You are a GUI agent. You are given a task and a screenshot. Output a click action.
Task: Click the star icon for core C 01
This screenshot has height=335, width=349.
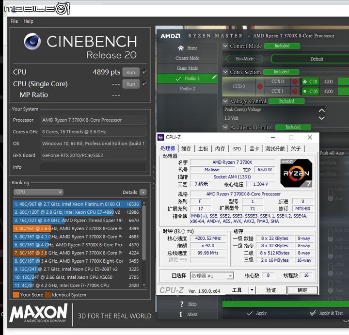tap(305, 82)
